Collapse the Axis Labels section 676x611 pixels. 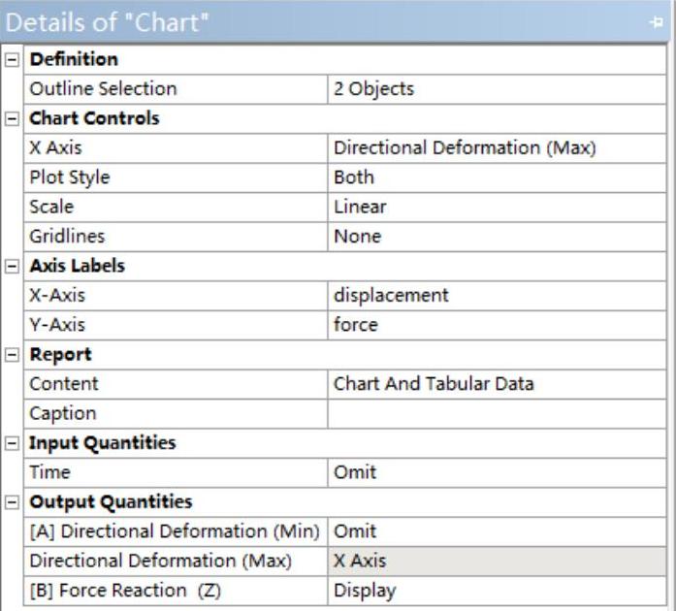12,266
